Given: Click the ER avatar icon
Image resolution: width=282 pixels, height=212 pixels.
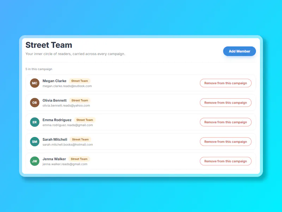Looking at the screenshot, I should [x=35, y=122].
